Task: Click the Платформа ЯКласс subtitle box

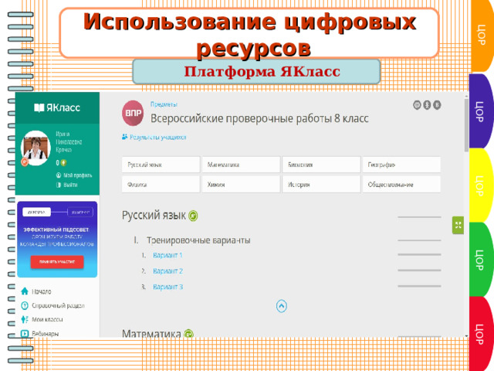Action: coord(256,72)
